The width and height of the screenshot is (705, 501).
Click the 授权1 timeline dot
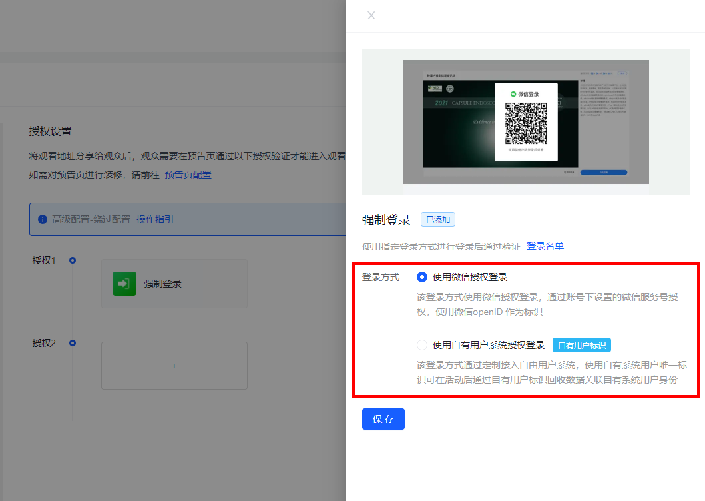[73, 260]
